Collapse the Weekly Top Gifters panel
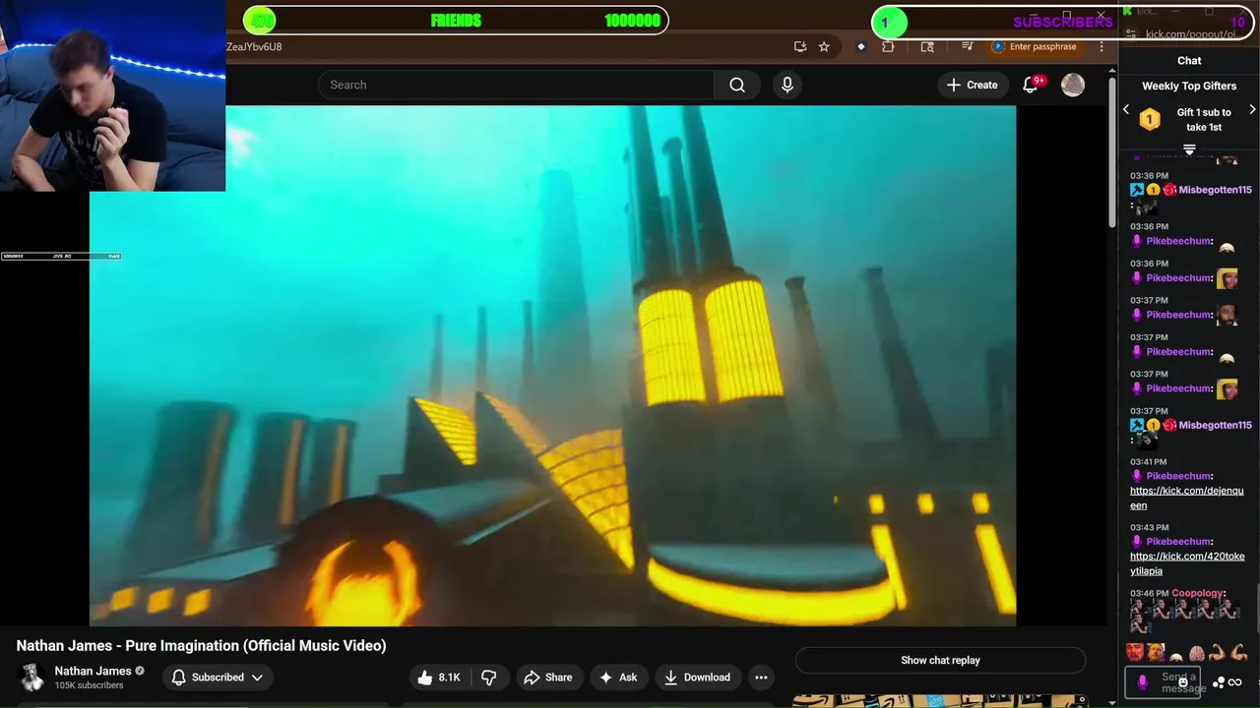This screenshot has height=708, width=1260. (1189, 149)
